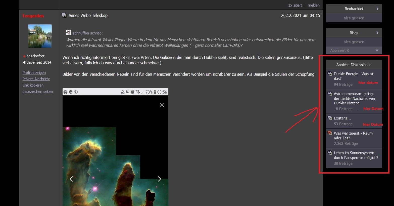Click the red beschäftigt status indicator
This screenshot has width=394, height=206.
pyautogui.click(x=24, y=56)
